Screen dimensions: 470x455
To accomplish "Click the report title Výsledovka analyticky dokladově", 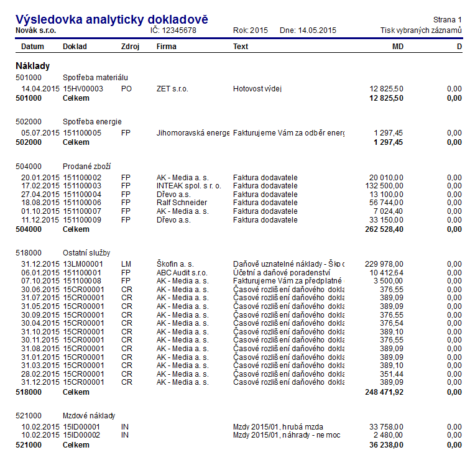I will pyautogui.click(x=112, y=20).
